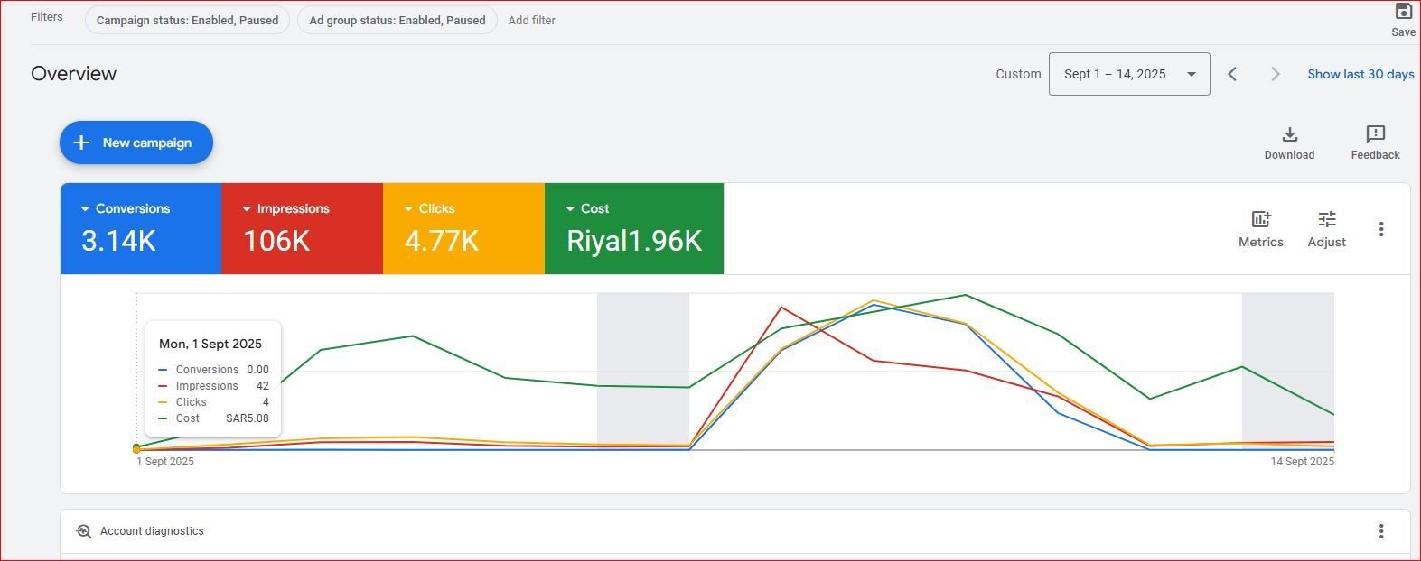The image size is (1421, 561).
Task: Open the Sept 1 – 14 date picker
Action: tap(1128, 74)
